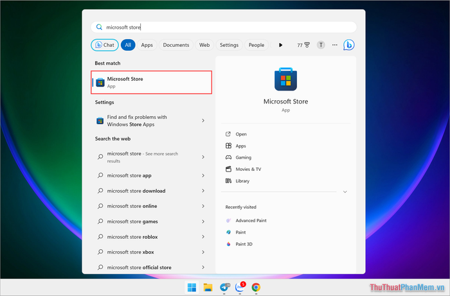Click 'microsoft store app' suggestion text
This screenshot has width=450, height=296.
coord(129,175)
